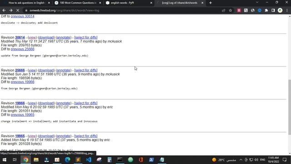Close the '[csrg] Log of /share/dict/words' tab
Image resolution: width=291 pixels, height=164 pixels.
pos(202,3)
